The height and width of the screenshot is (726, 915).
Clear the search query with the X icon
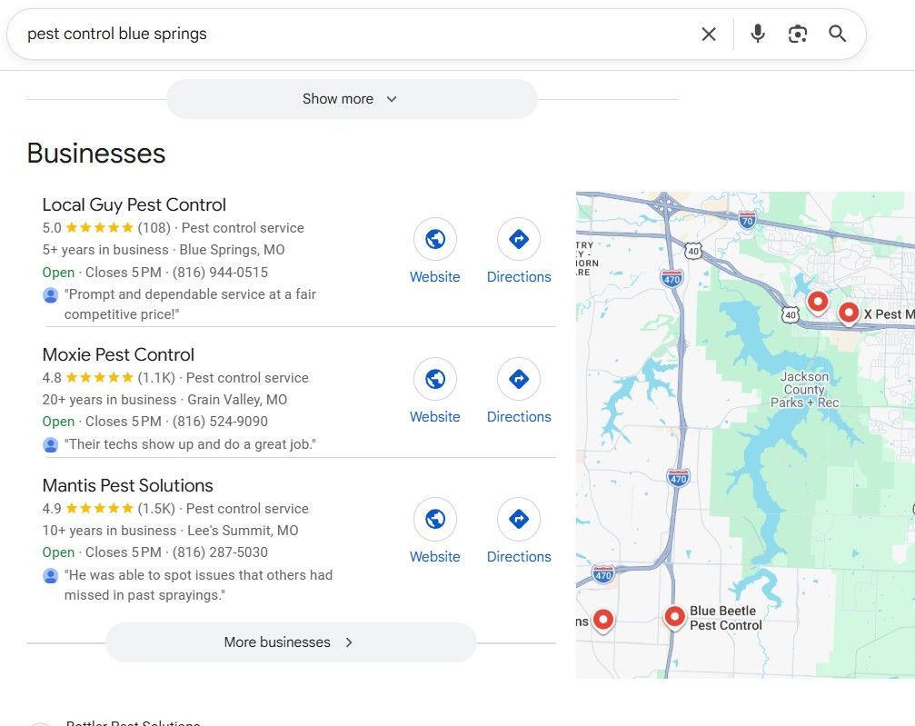click(709, 34)
